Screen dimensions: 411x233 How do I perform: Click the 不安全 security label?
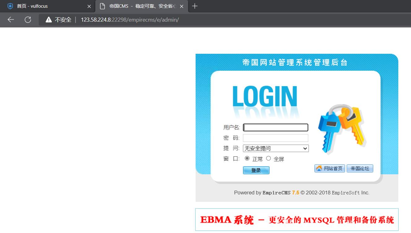coord(63,20)
